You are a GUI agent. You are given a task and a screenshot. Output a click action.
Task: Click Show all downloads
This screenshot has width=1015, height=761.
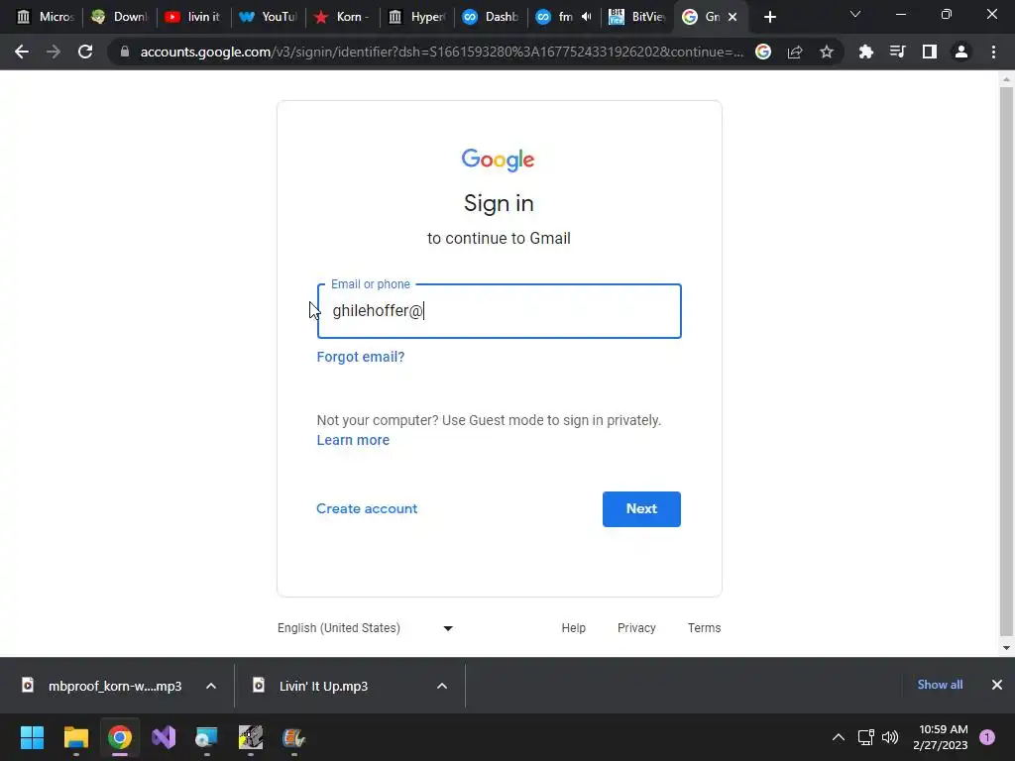pos(940,685)
